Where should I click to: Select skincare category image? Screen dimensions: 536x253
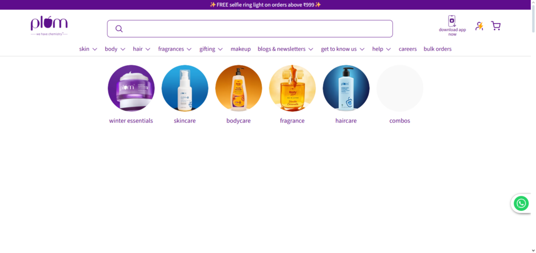click(185, 88)
